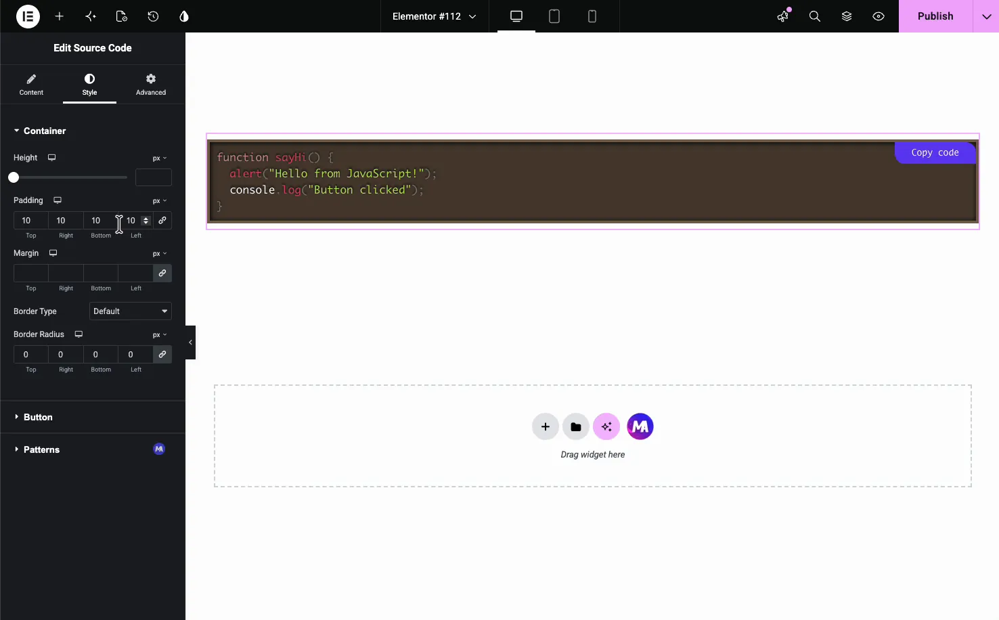
Task: Click the Publish button
Action: click(x=935, y=16)
